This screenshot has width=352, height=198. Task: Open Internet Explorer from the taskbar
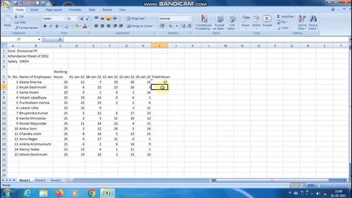pyautogui.click(x=28, y=193)
